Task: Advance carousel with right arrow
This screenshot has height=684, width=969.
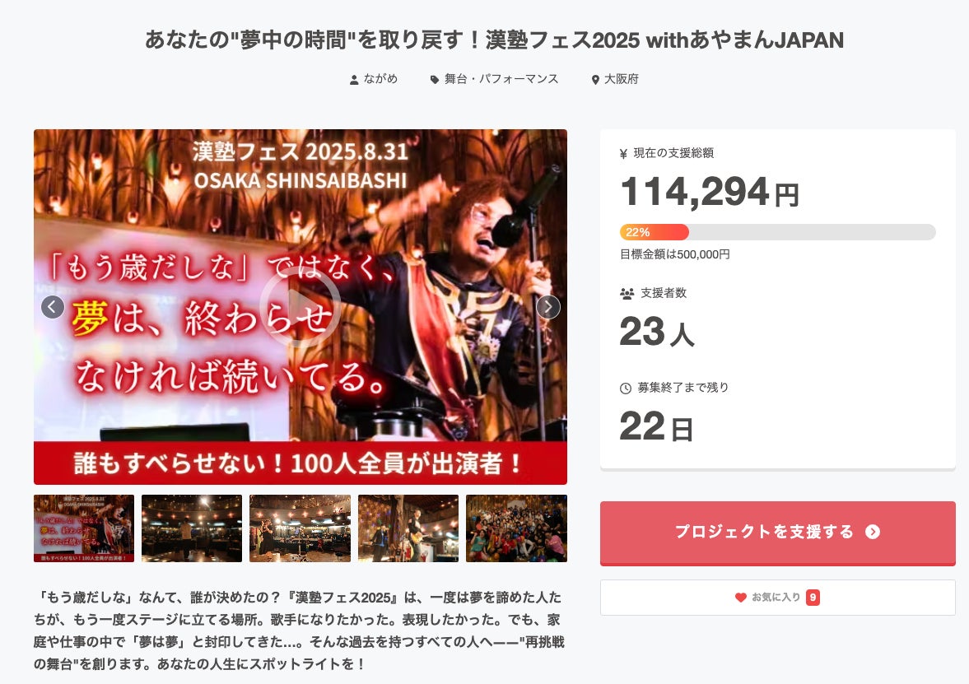Action: 548,306
